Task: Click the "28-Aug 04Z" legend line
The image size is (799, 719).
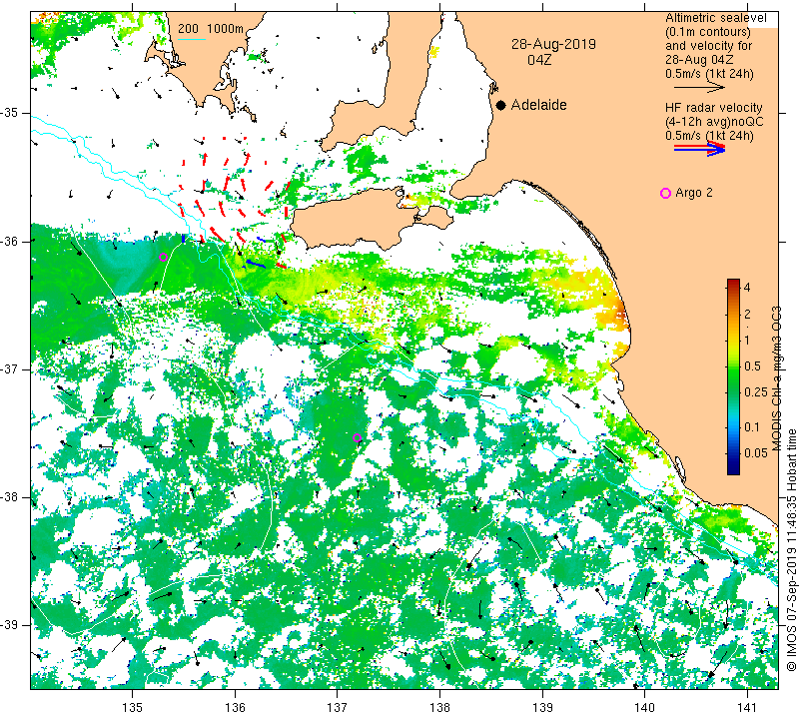Action: tap(699, 60)
